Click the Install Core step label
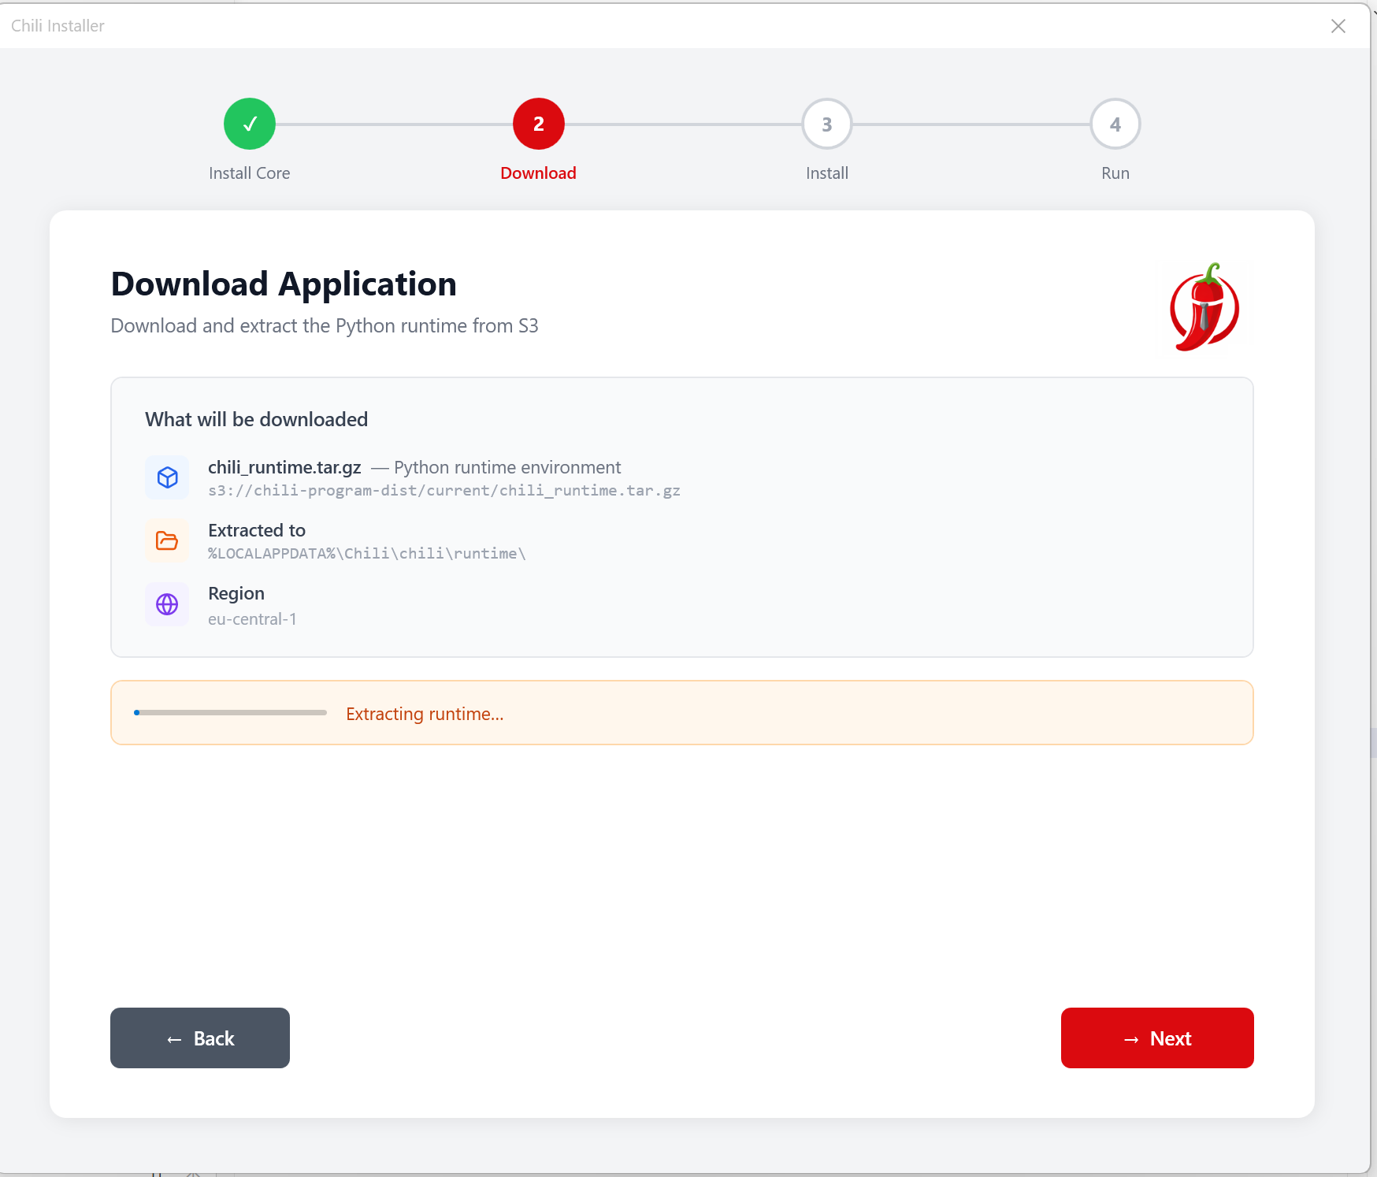This screenshot has height=1177, width=1377. pyautogui.click(x=249, y=173)
